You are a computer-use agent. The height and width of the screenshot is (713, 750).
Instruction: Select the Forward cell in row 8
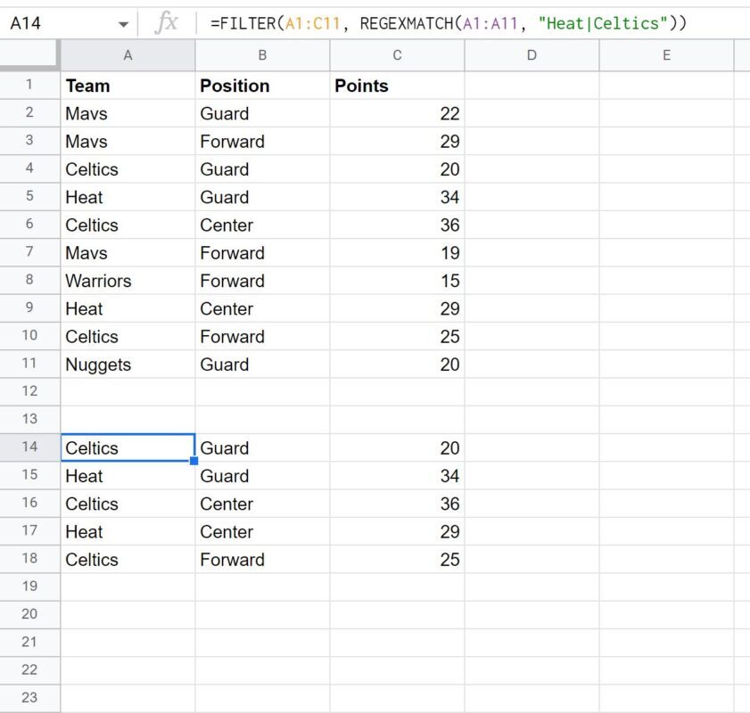click(262, 281)
